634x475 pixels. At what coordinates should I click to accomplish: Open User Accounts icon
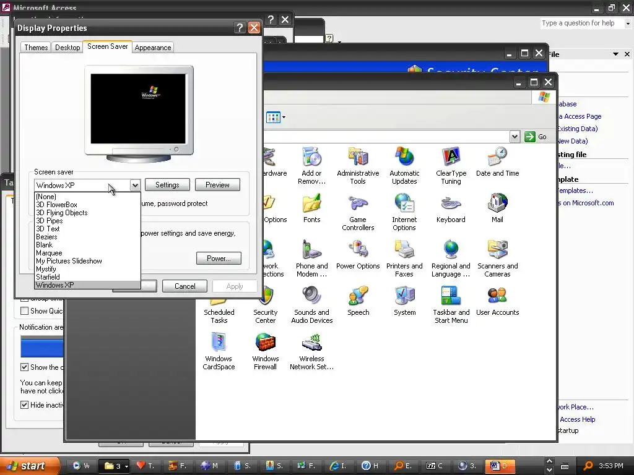[497, 301]
